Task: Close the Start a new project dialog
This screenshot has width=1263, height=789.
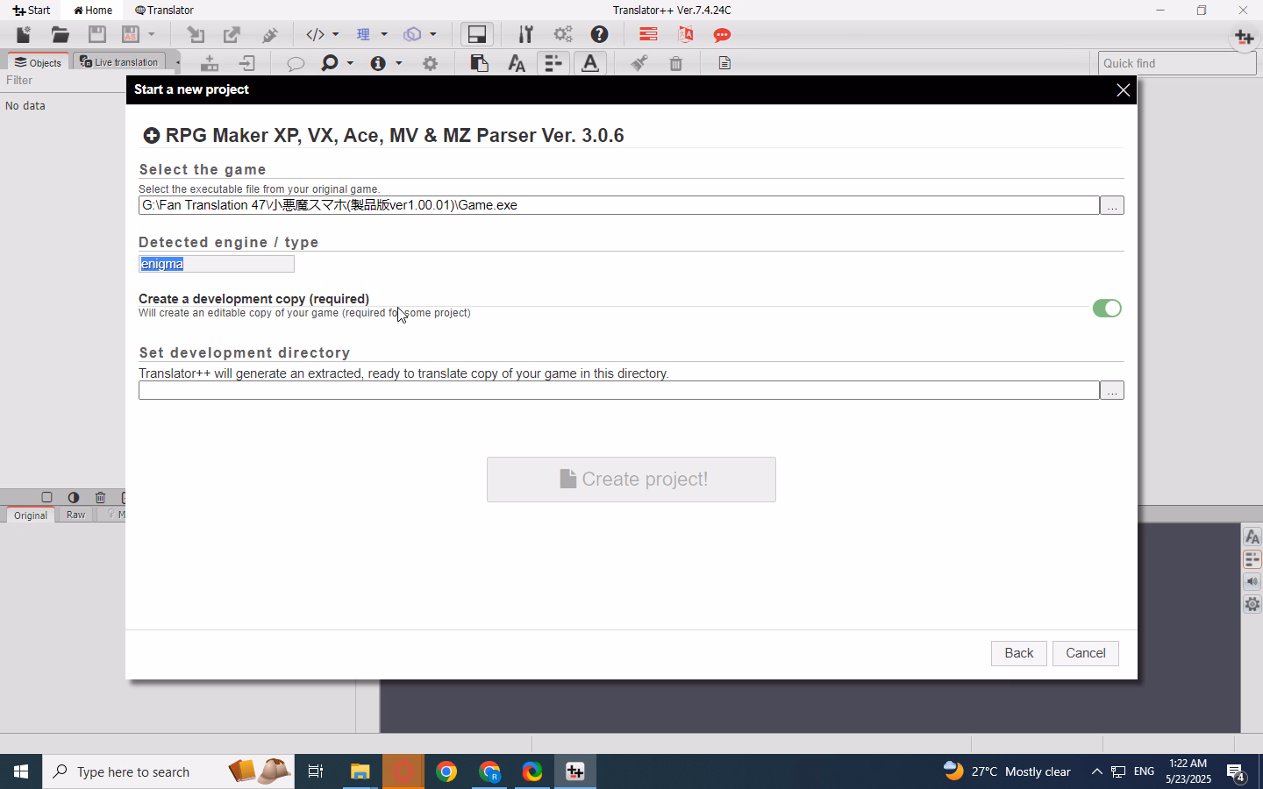Action: [1123, 90]
